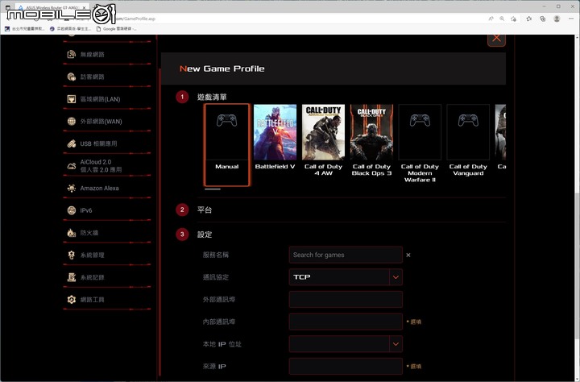Clear the service name search field

tap(408, 255)
